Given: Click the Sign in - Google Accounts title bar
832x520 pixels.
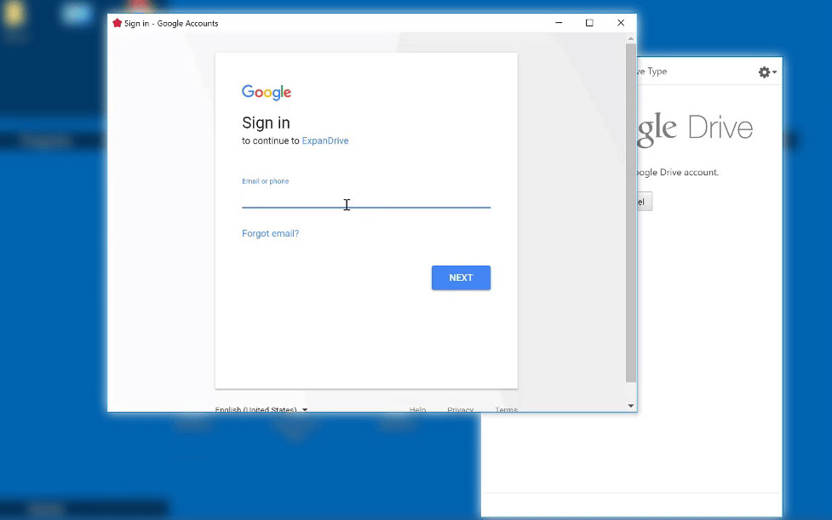Looking at the screenshot, I should tap(341, 23).
